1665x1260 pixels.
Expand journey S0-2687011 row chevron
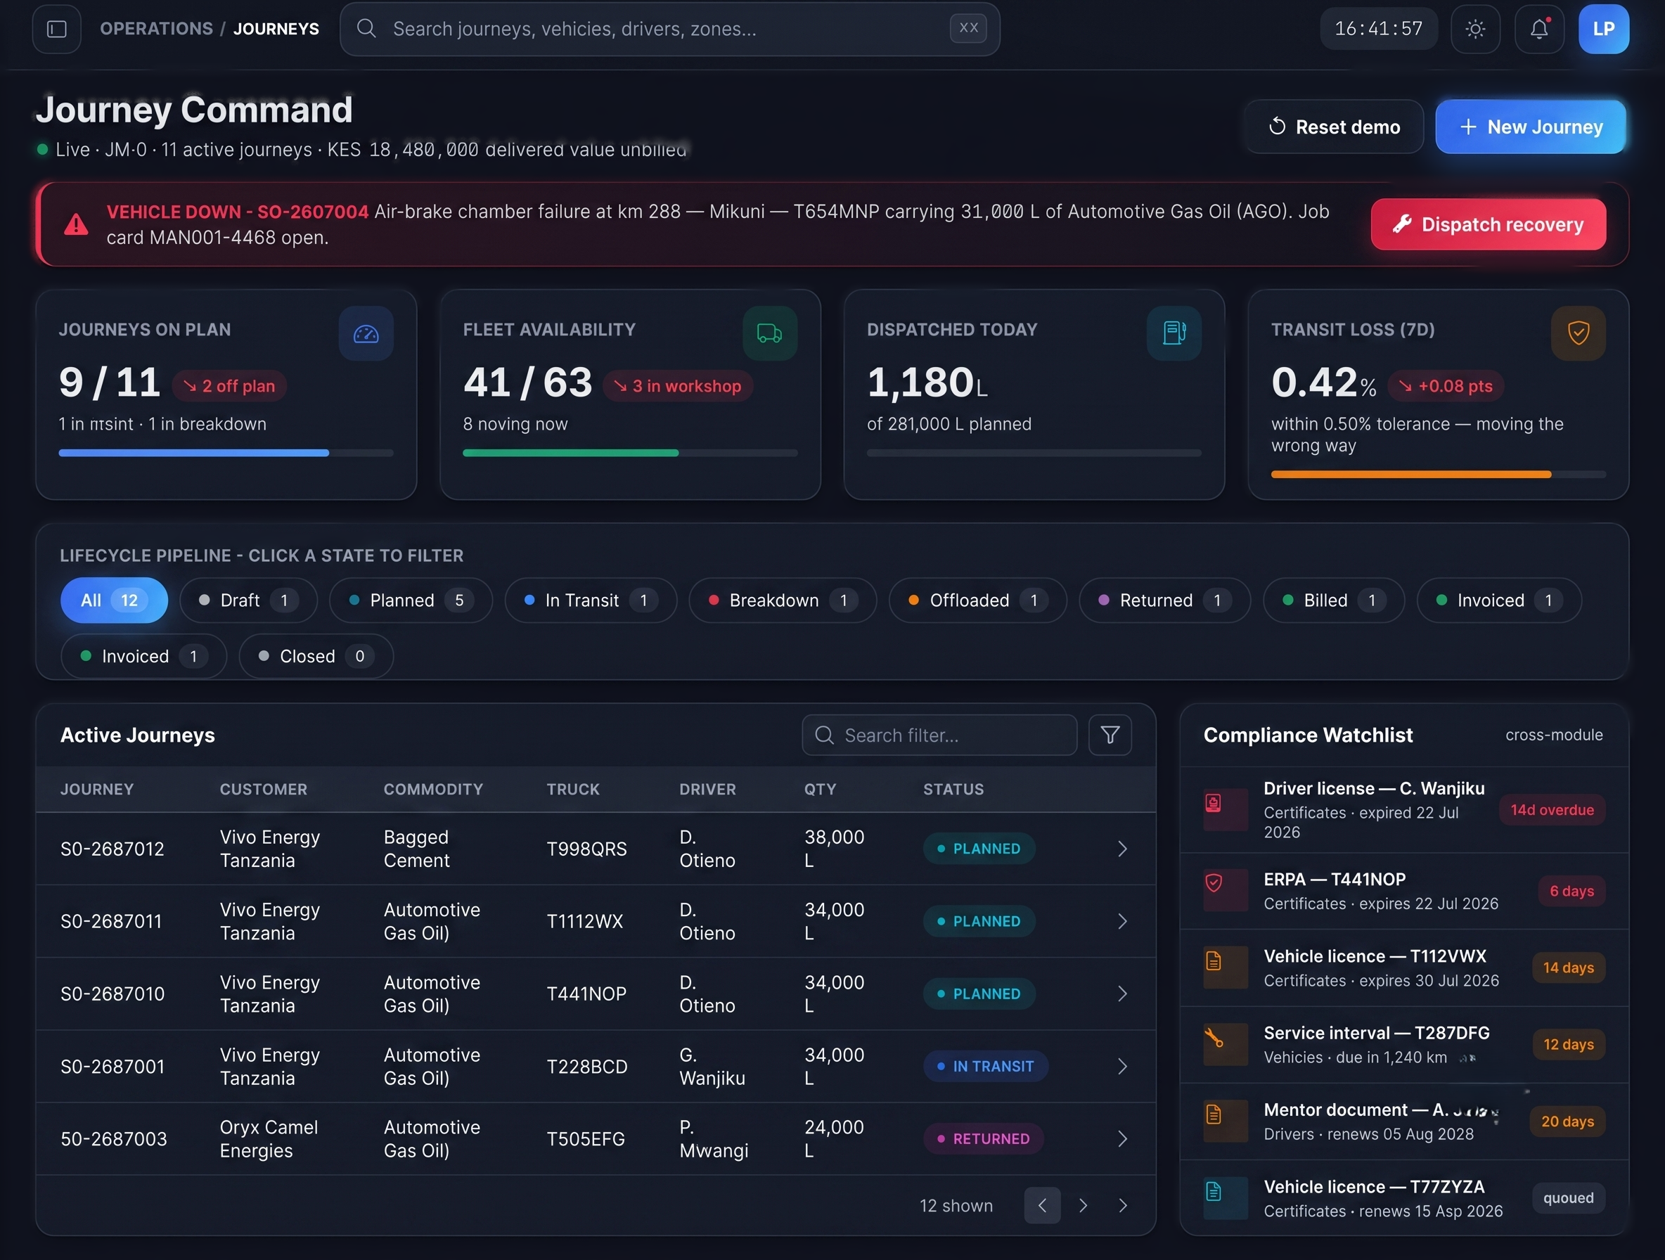click(x=1121, y=921)
